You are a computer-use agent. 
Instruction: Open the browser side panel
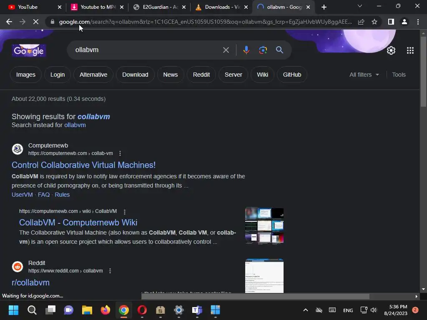click(391, 22)
